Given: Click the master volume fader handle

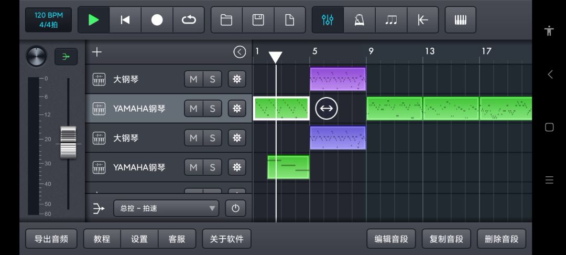Looking at the screenshot, I should (68, 142).
